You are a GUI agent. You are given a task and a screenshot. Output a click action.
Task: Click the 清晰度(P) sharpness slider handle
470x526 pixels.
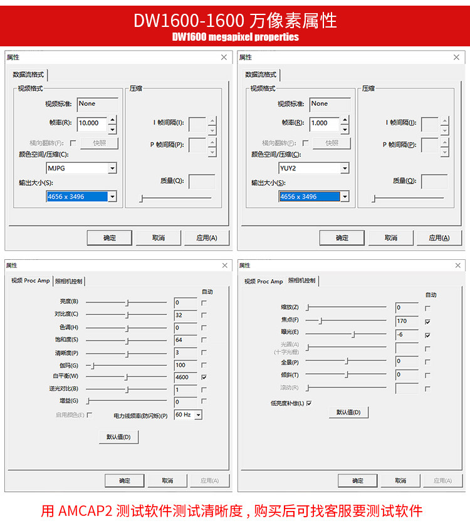pyautogui.click(x=127, y=354)
